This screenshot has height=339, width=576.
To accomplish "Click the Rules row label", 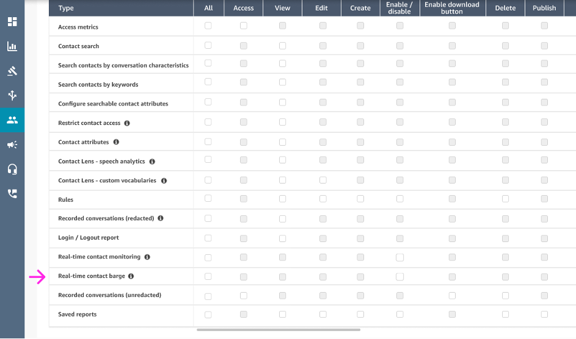I will (66, 200).
